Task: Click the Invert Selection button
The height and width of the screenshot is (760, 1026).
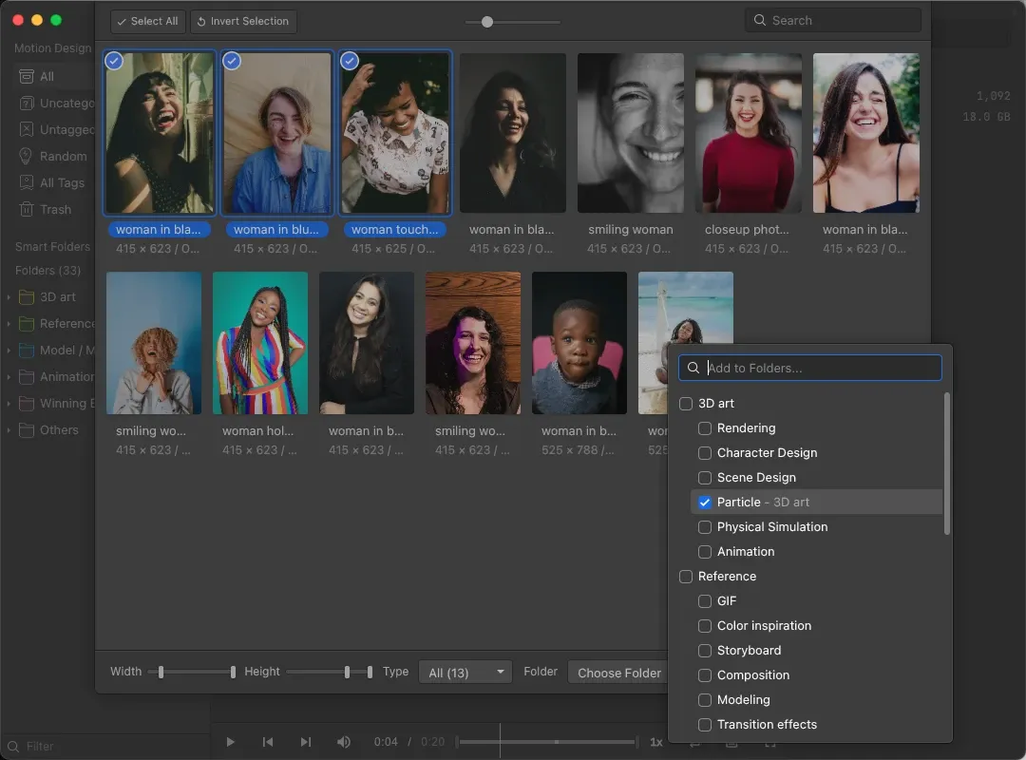Action: pyautogui.click(x=243, y=21)
